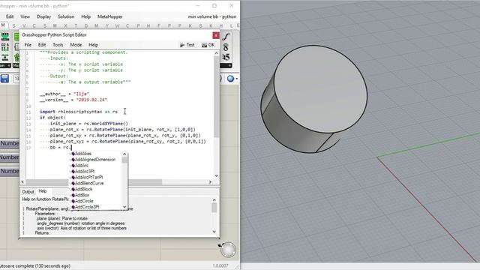Select AddCircle from autocomplete list
Screen dimensions: 480x270
pos(84,201)
